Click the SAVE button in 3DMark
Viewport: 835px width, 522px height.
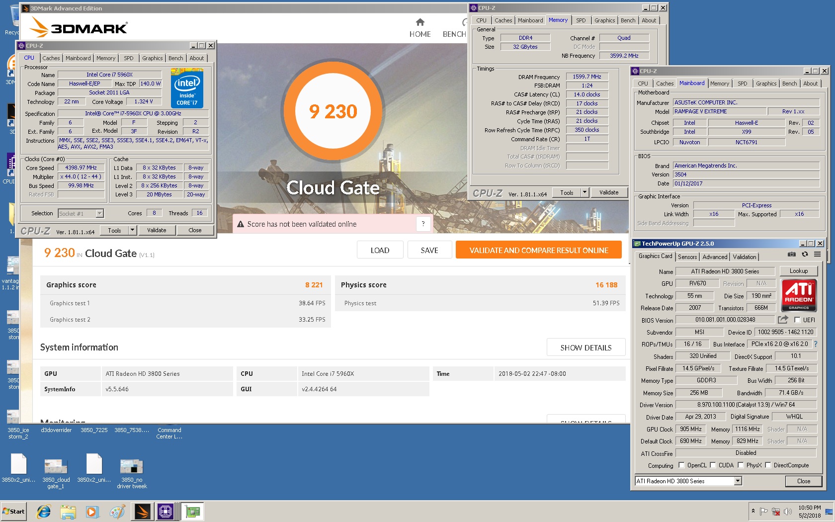[429, 250]
